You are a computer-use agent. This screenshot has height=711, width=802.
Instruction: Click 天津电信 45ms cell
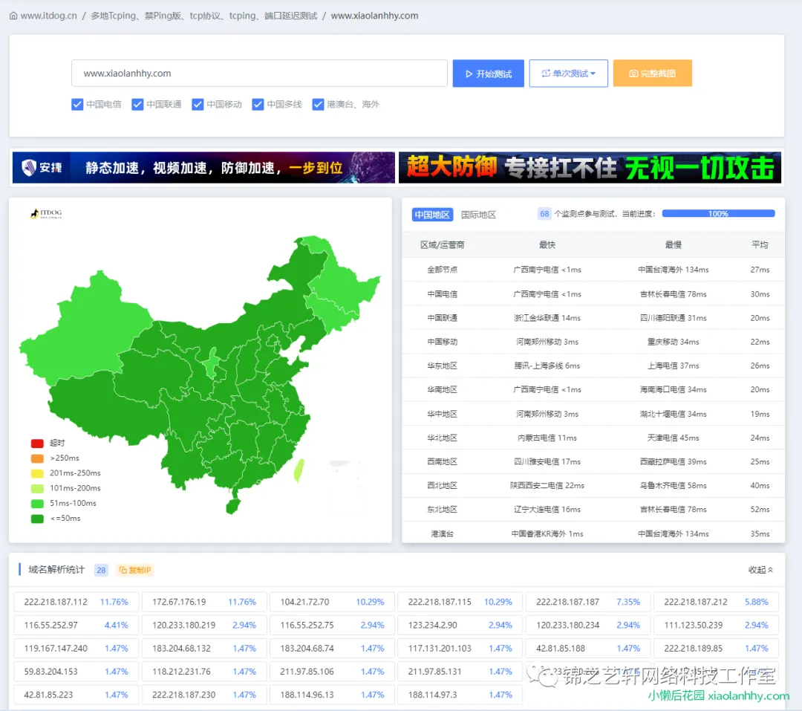(x=673, y=438)
